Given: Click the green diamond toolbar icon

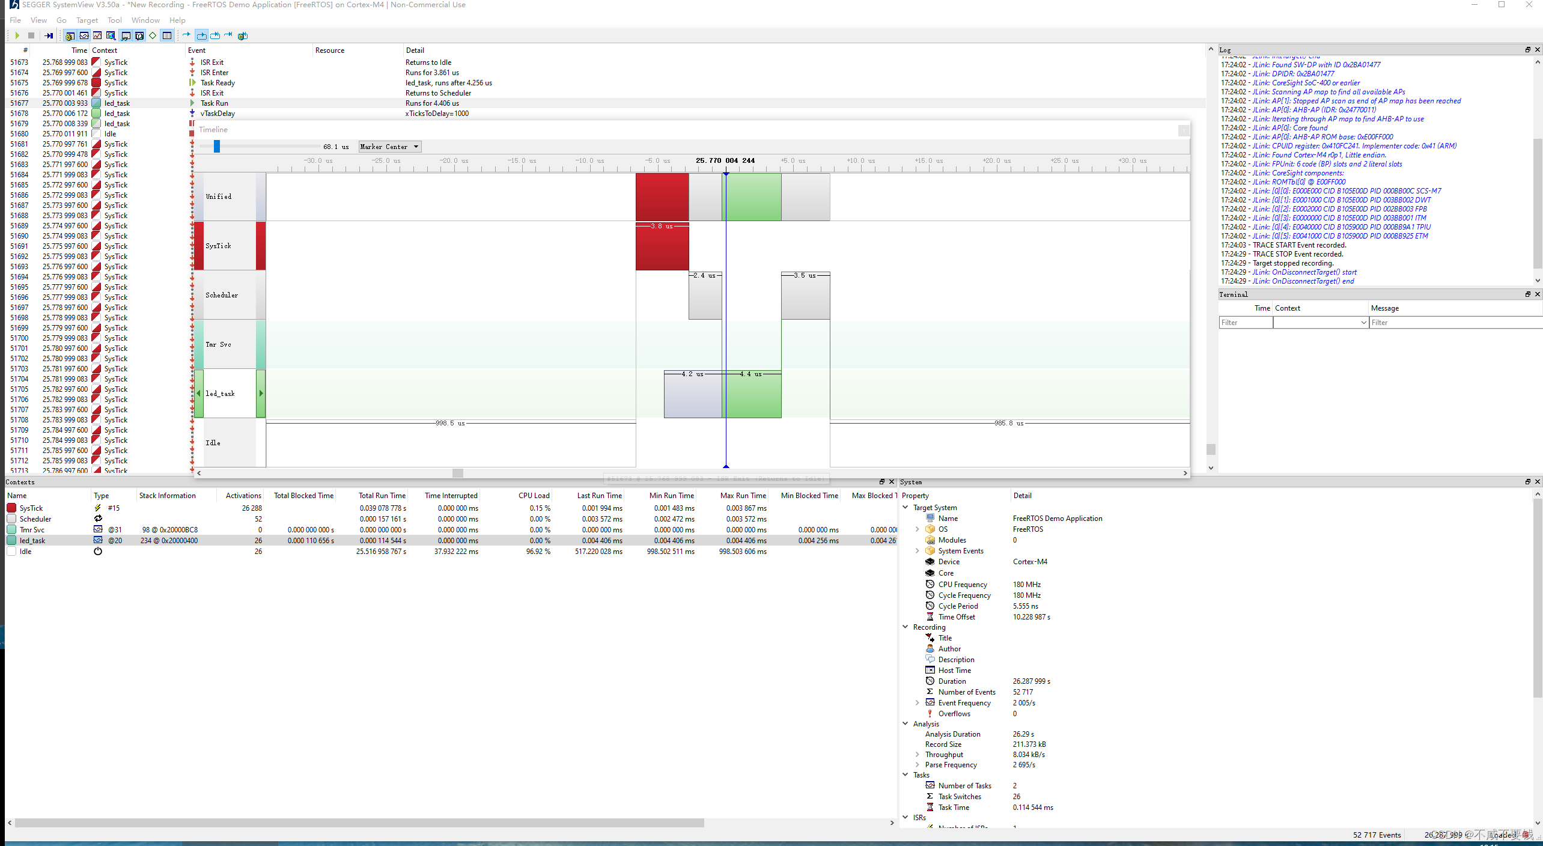Looking at the screenshot, I should 153,36.
